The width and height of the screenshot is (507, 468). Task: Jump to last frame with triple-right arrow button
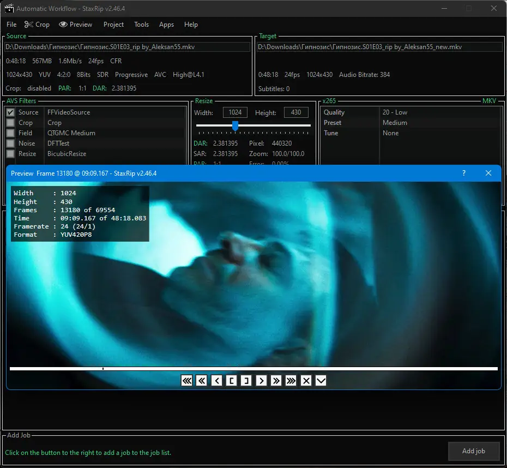291,381
